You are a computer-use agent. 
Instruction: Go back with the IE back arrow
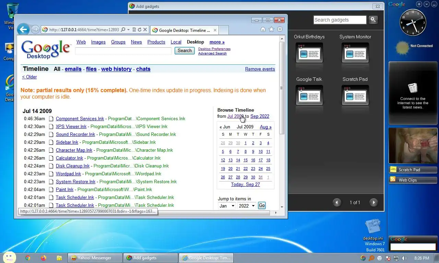[23, 29]
